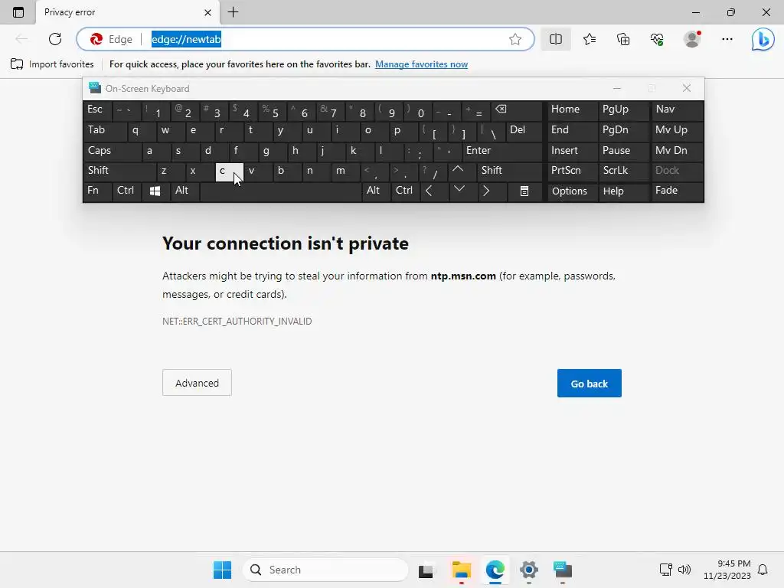
Task: Open the notification bell in tray
Action: pyautogui.click(x=763, y=570)
